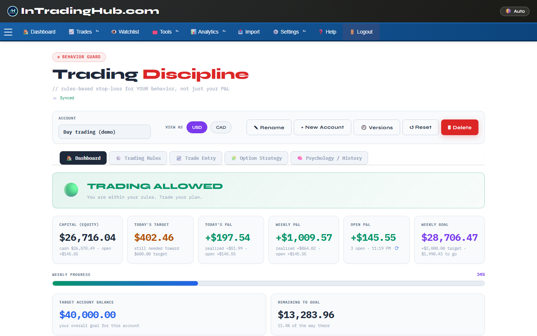The image size is (537, 336).
Task: Click the cloud icon next to Synced
Action: (x=55, y=98)
